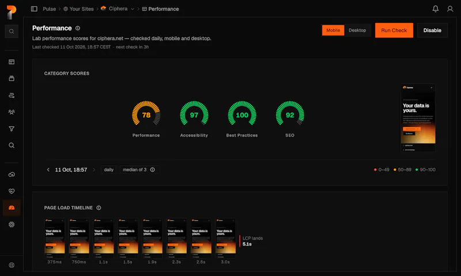The image size is (461, 276).
Task: Open the funnel filter icon in sidebar
Action: coord(12,128)
